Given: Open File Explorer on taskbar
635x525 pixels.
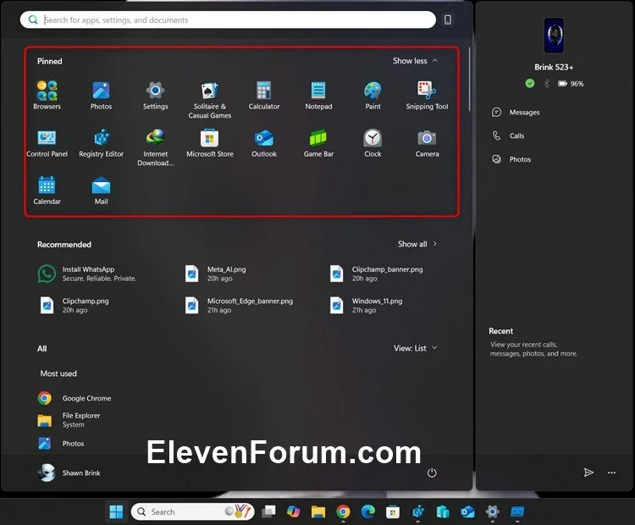Looking at the screenshot, I should tap(317, 511).
